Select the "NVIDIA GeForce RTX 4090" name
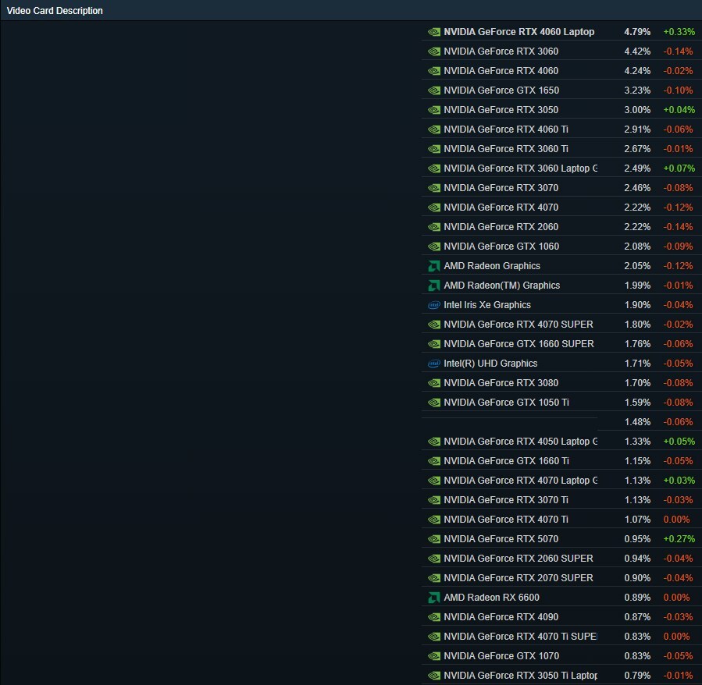 (501, 617)
